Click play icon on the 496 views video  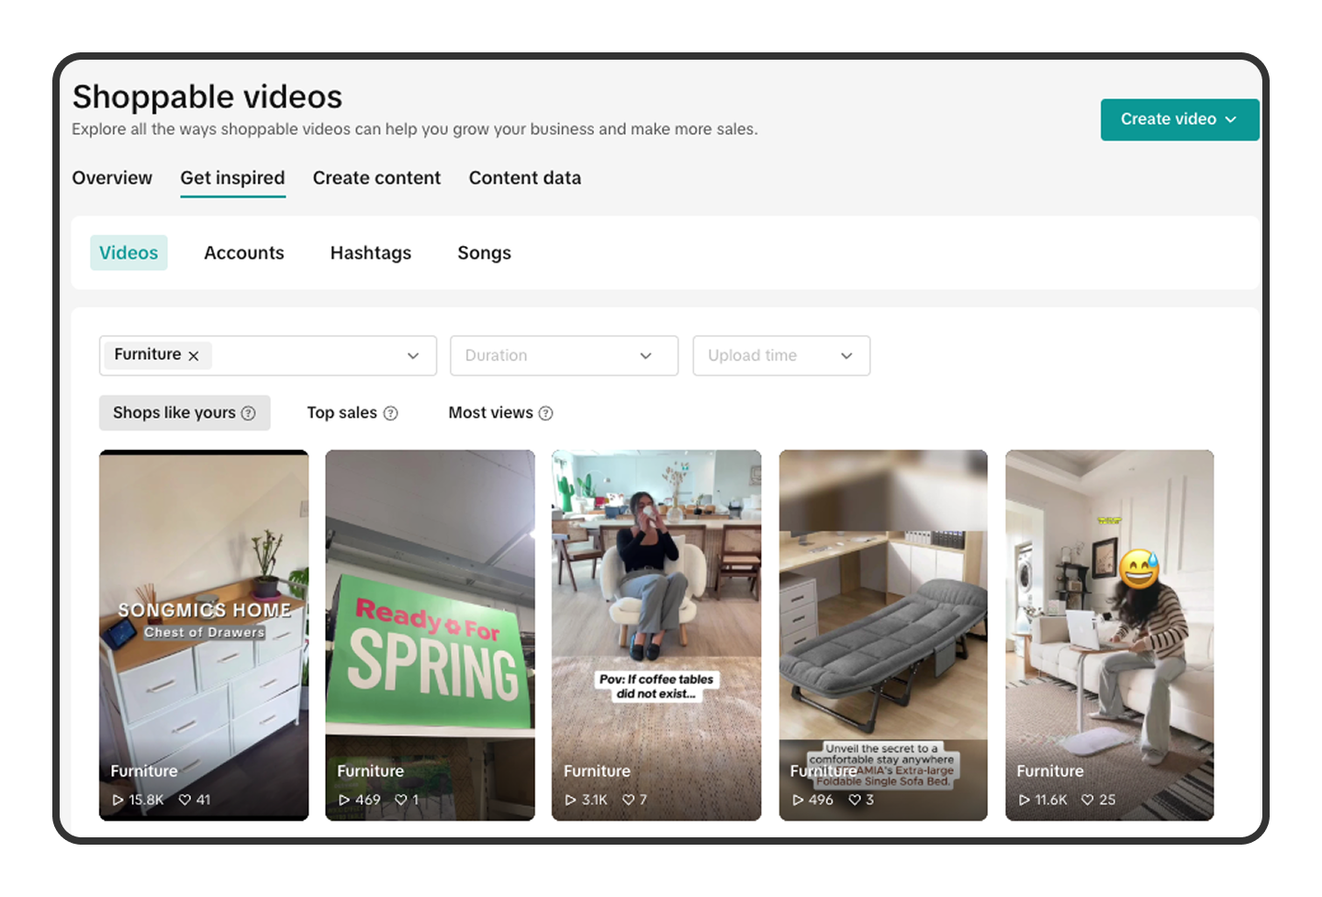click(x=798, y=801)
